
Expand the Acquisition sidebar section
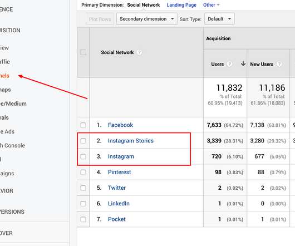[x=10, y=30]
